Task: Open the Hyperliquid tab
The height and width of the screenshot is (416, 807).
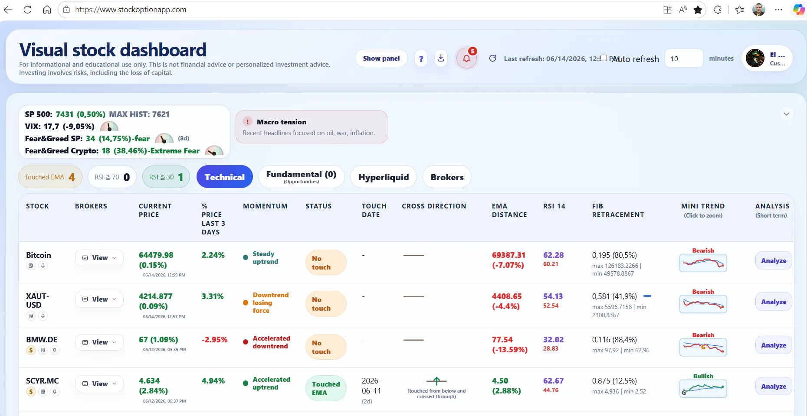Action: (x=384, y=177)
